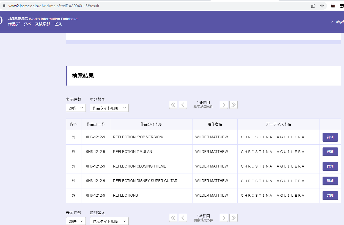344x225 pixels.
Task: Open the bottom 20件 display count dropdown
Action: pyautogui.click(x=76, y=221)
